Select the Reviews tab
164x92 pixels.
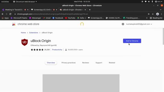[x=86, y=63]
